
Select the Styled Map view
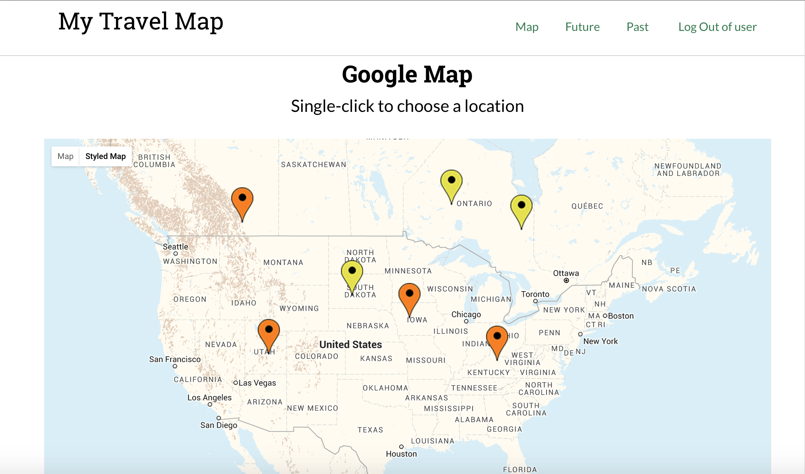click(x=105, y=156)
